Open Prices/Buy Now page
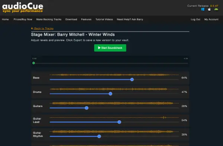 (23, 19)
